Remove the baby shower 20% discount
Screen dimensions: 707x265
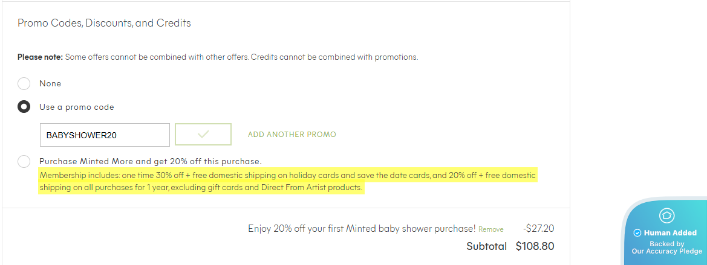[490, 229]
